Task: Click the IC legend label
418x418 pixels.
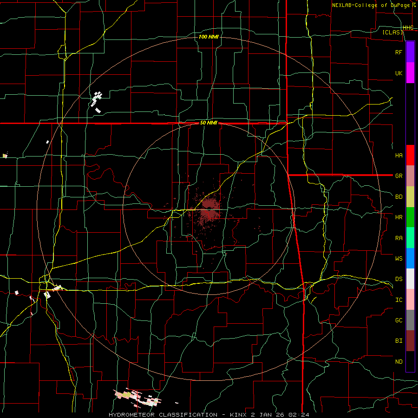Action: tap(398, 300)
